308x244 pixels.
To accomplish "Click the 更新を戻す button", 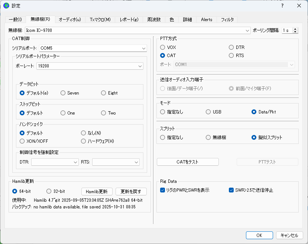I will (x=131, y=191).
